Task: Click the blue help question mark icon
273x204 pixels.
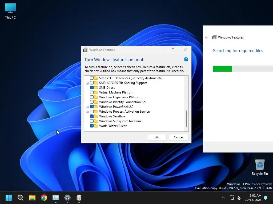Action: pos(186,59)
